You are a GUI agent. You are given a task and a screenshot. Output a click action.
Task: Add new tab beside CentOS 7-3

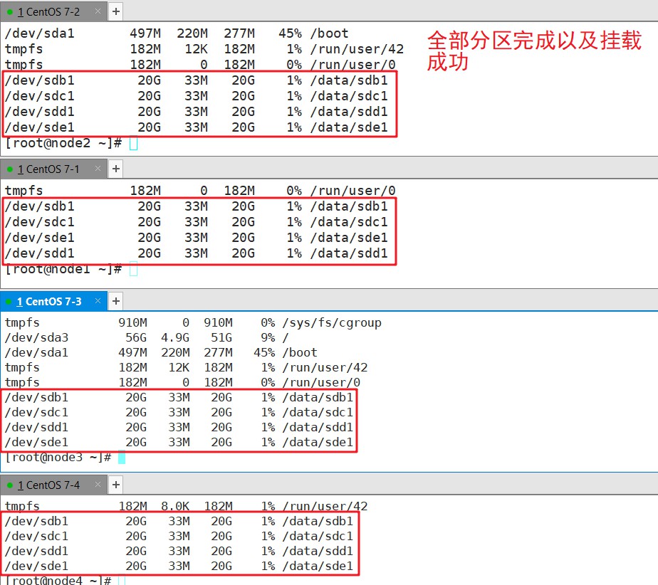click(116, 301)
